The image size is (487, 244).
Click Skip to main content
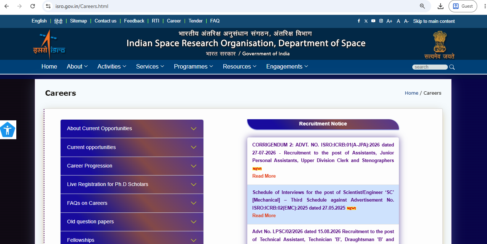[x=434, y=21]
